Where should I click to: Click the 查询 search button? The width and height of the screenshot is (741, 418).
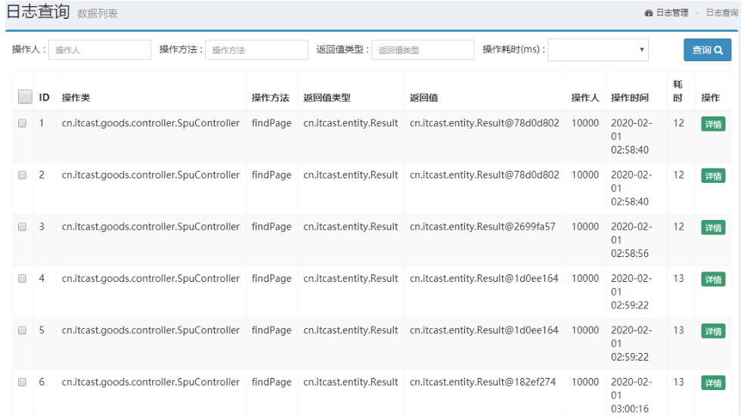[707, 50]
